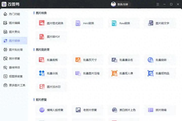The image size is (182, 121).
Task: Open the 模糊人脸修复 face repair tool
Action: click(x=51, y=110)
